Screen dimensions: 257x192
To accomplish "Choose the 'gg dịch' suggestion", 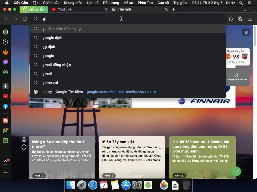I will tap(128, 47).
